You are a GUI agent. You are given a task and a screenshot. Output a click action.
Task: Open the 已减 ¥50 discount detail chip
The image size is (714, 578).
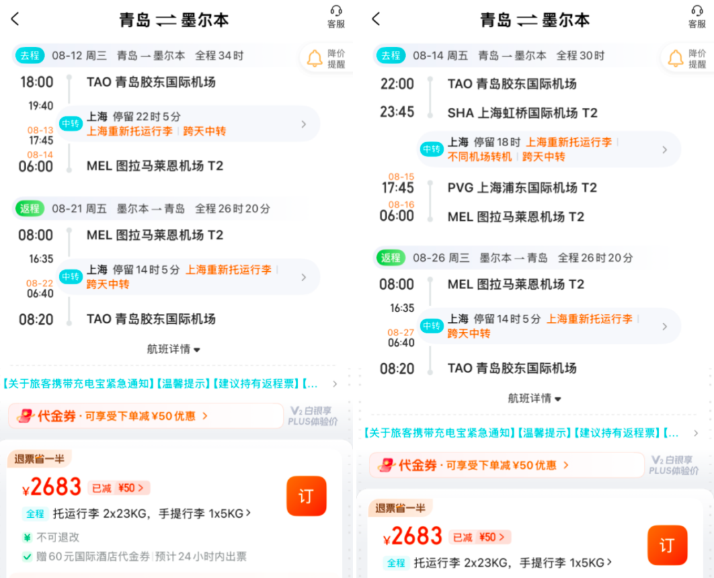[118, 487]
